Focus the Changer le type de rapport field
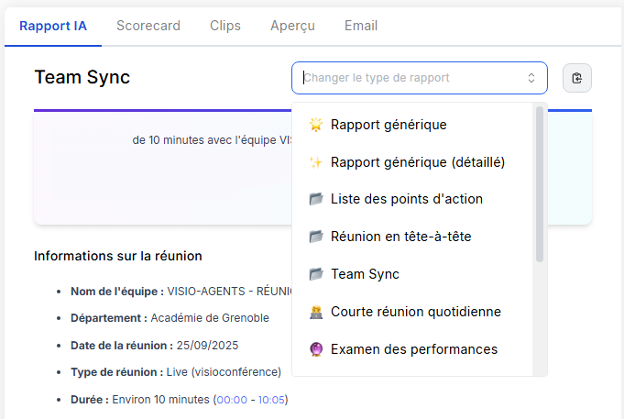This screenshot has height=419, width=624. tap(408, 78)
